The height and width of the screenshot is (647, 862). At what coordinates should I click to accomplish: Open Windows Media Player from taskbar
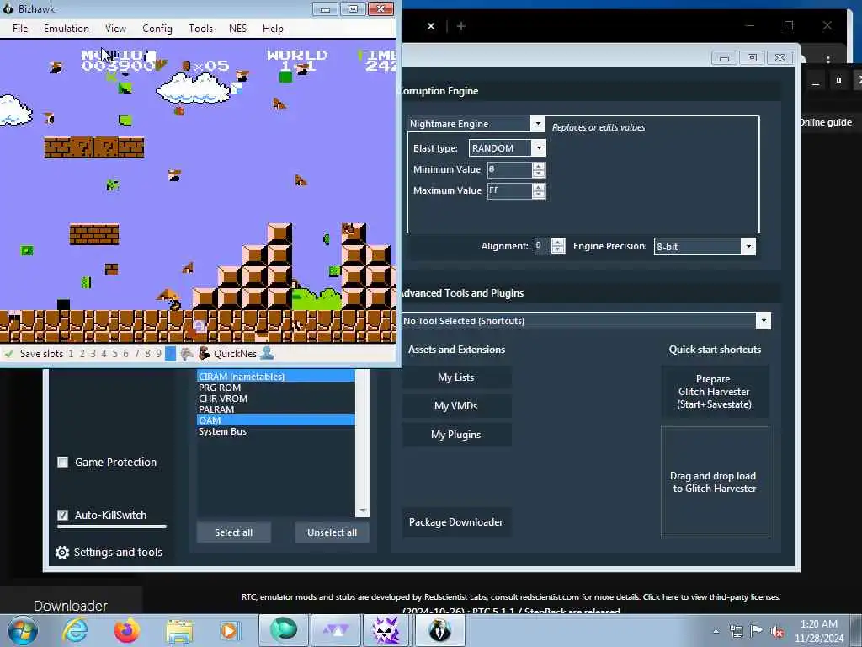tap(230, 630)
